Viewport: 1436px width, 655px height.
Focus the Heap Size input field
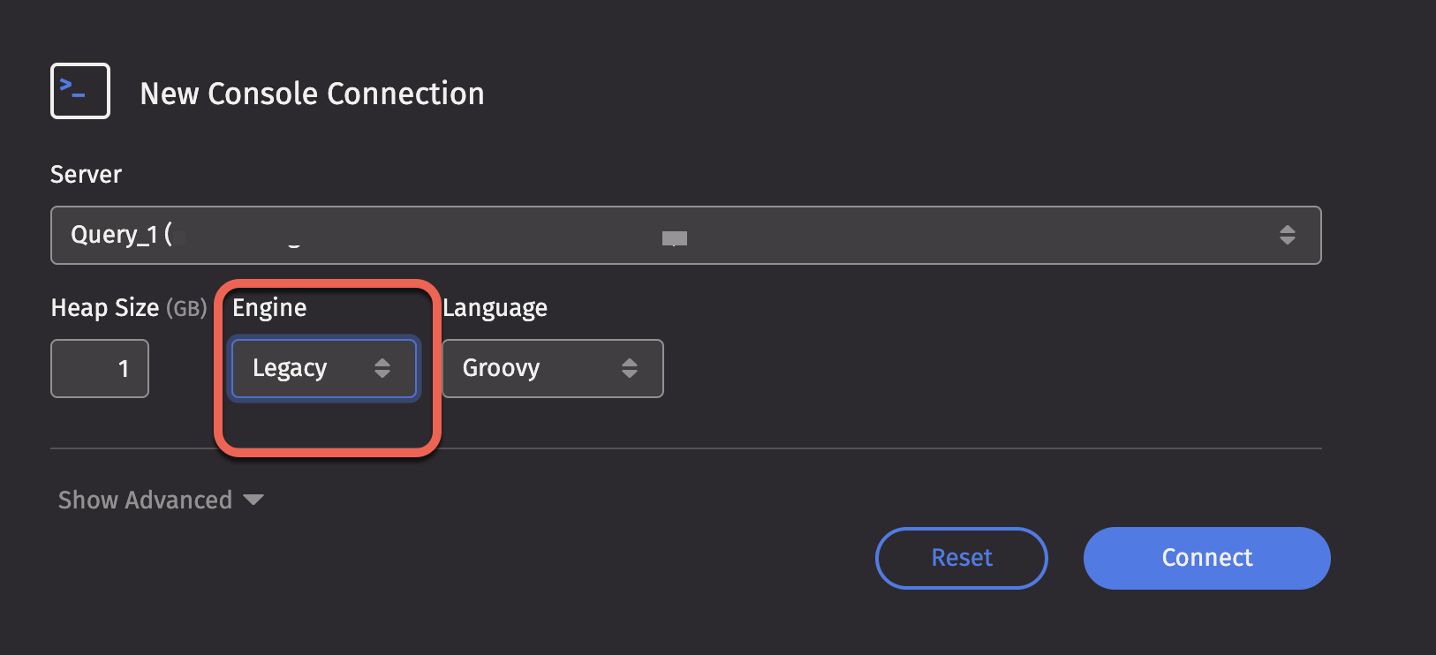[100, 368]
